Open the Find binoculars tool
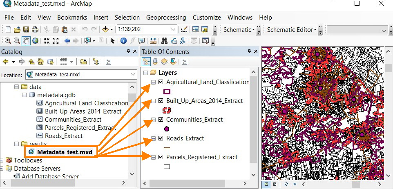The image size is (393, 189). [164, 41]
